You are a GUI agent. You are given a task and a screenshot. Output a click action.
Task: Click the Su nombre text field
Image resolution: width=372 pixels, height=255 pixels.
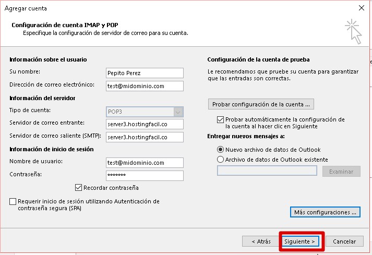(144, 73)
